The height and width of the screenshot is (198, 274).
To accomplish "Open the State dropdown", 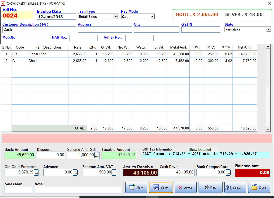I will click(x=269, y=29).
